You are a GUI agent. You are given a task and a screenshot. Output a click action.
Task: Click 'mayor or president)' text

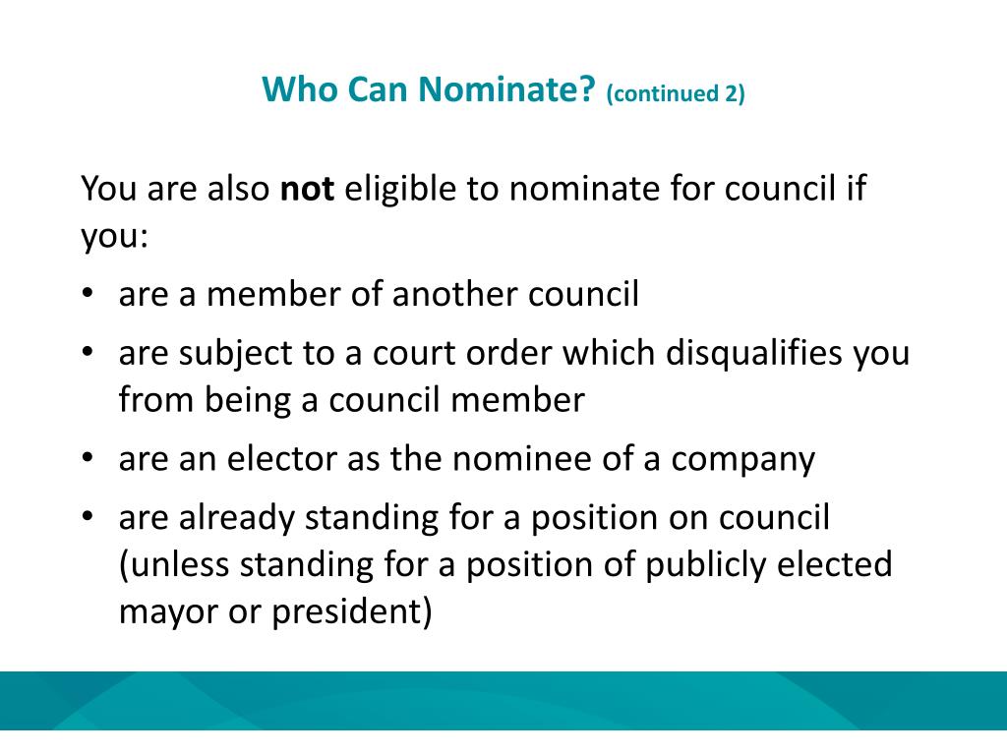coord(275,611)
